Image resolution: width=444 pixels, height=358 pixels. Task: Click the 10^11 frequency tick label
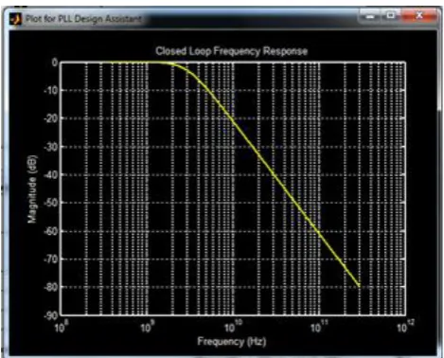pyautogui.click(x=319, y=327)
